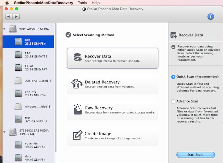Select the Quick Scan radio button

(x=173, y=77)
